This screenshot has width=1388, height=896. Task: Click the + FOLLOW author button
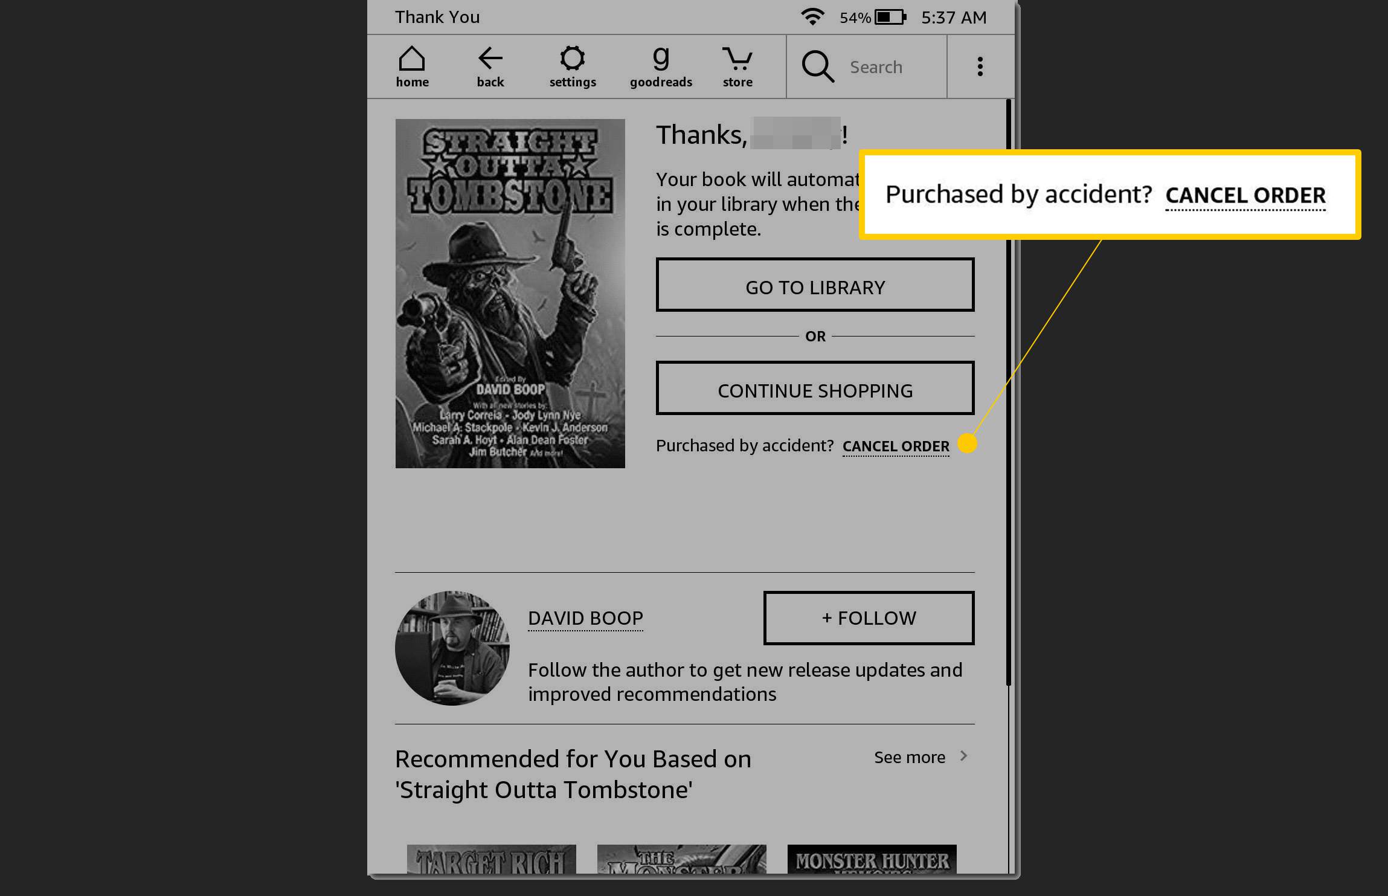tap(869, 617)
